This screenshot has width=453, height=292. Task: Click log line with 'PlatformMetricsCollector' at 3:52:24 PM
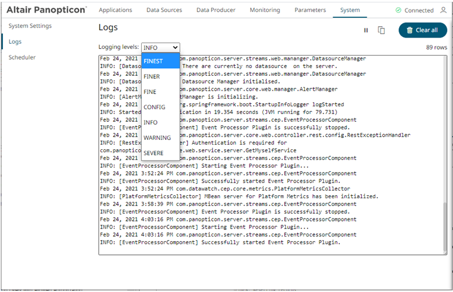225,189
